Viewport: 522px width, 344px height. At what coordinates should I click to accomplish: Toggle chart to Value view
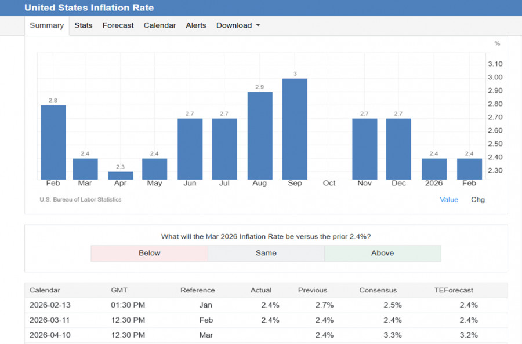pyautogui.click(x=448, y=200)
